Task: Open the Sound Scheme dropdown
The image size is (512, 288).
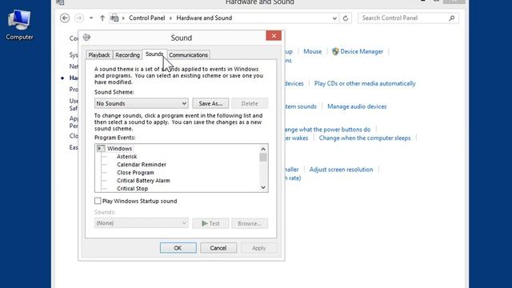Action: coord(141,103)
